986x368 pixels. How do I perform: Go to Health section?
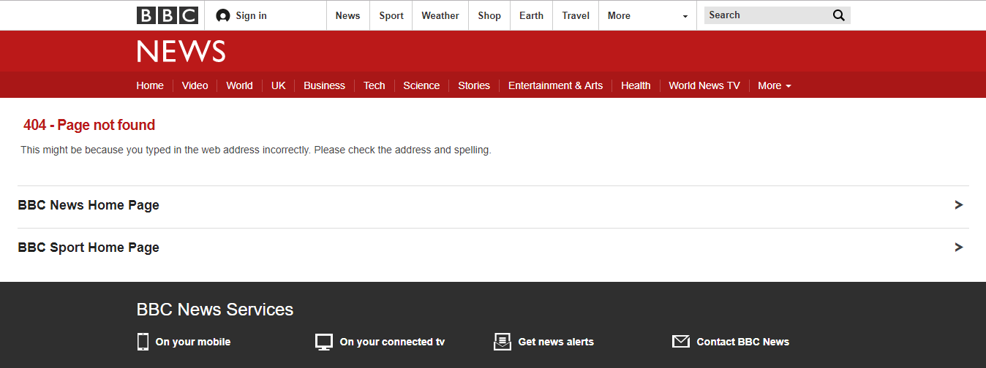pyautogui.click(x=636, y=85)
